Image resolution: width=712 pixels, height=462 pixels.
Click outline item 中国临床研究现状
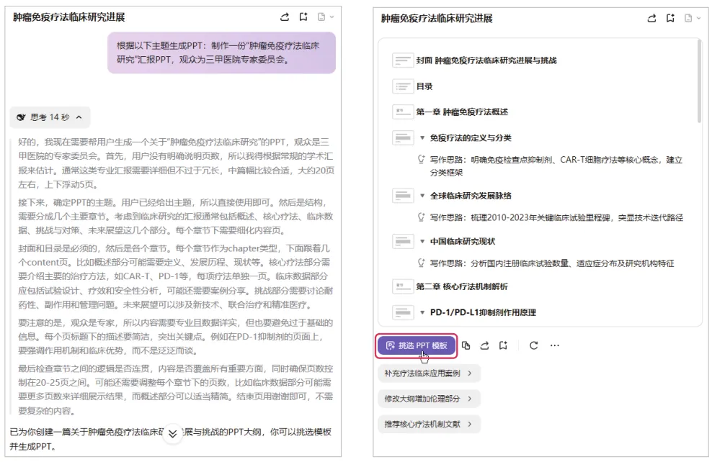(462, 242)
